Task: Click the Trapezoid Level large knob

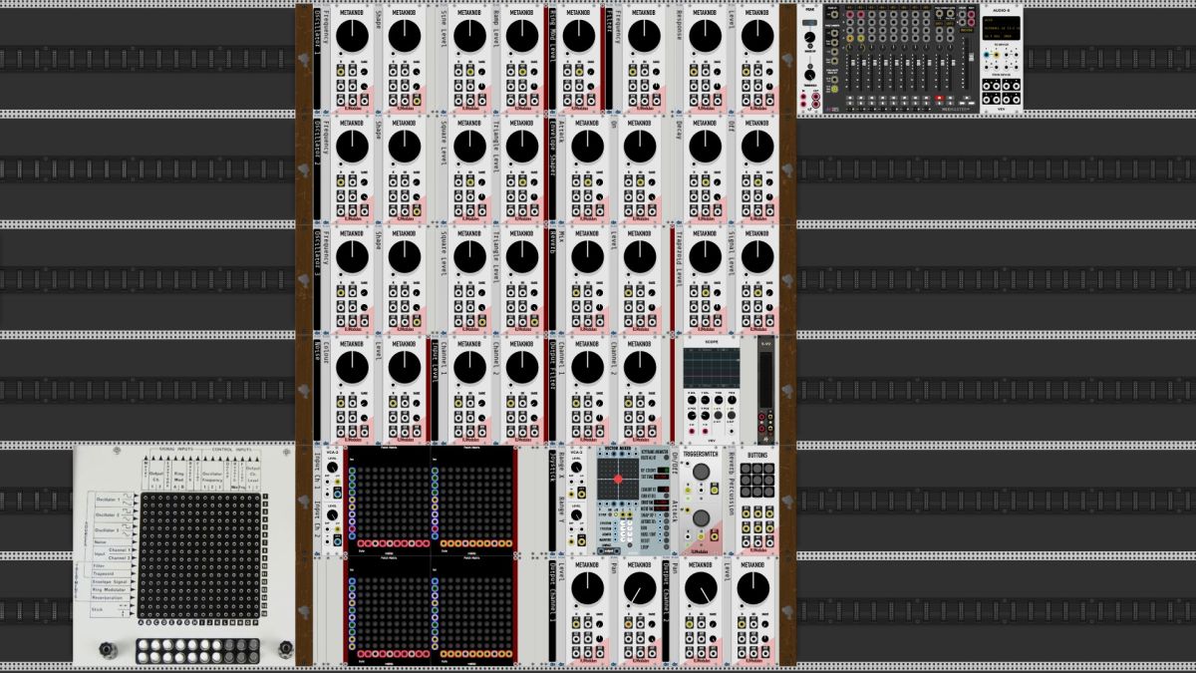Action: pos(705,257)
